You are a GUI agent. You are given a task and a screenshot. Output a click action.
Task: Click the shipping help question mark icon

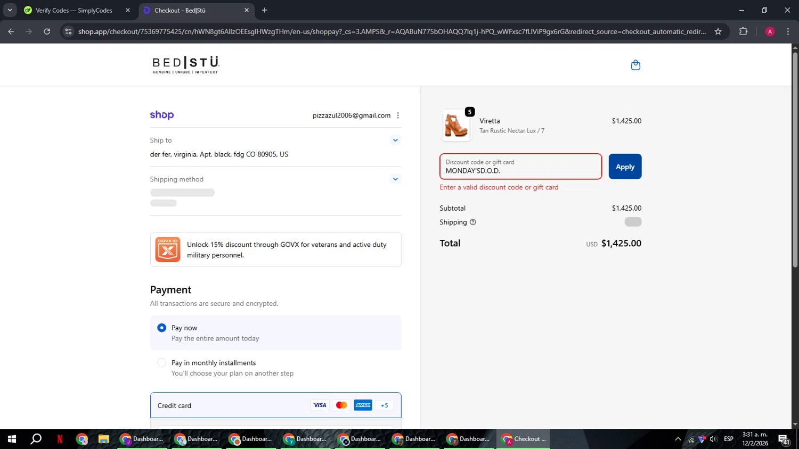(x=473, y=222)
